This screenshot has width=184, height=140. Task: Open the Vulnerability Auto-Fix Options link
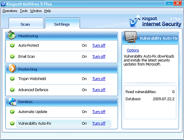pyautogui.click(x=133, y=50)
